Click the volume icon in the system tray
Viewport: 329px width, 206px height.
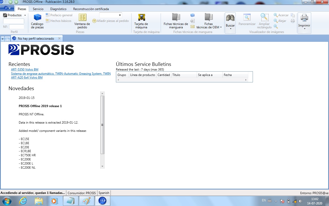(300, 201)
